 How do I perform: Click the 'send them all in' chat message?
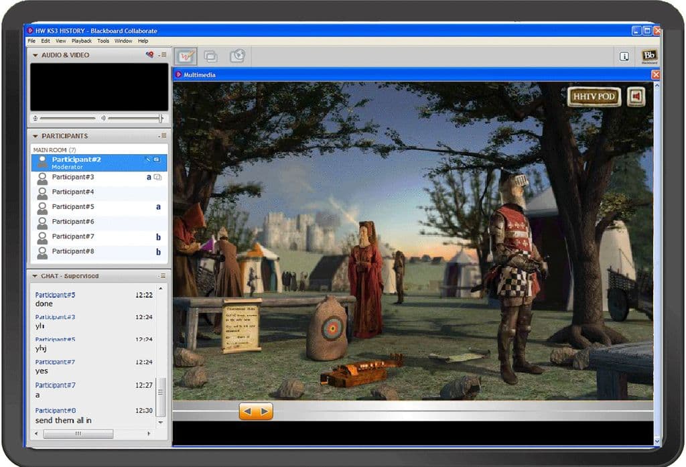(64, 420)
